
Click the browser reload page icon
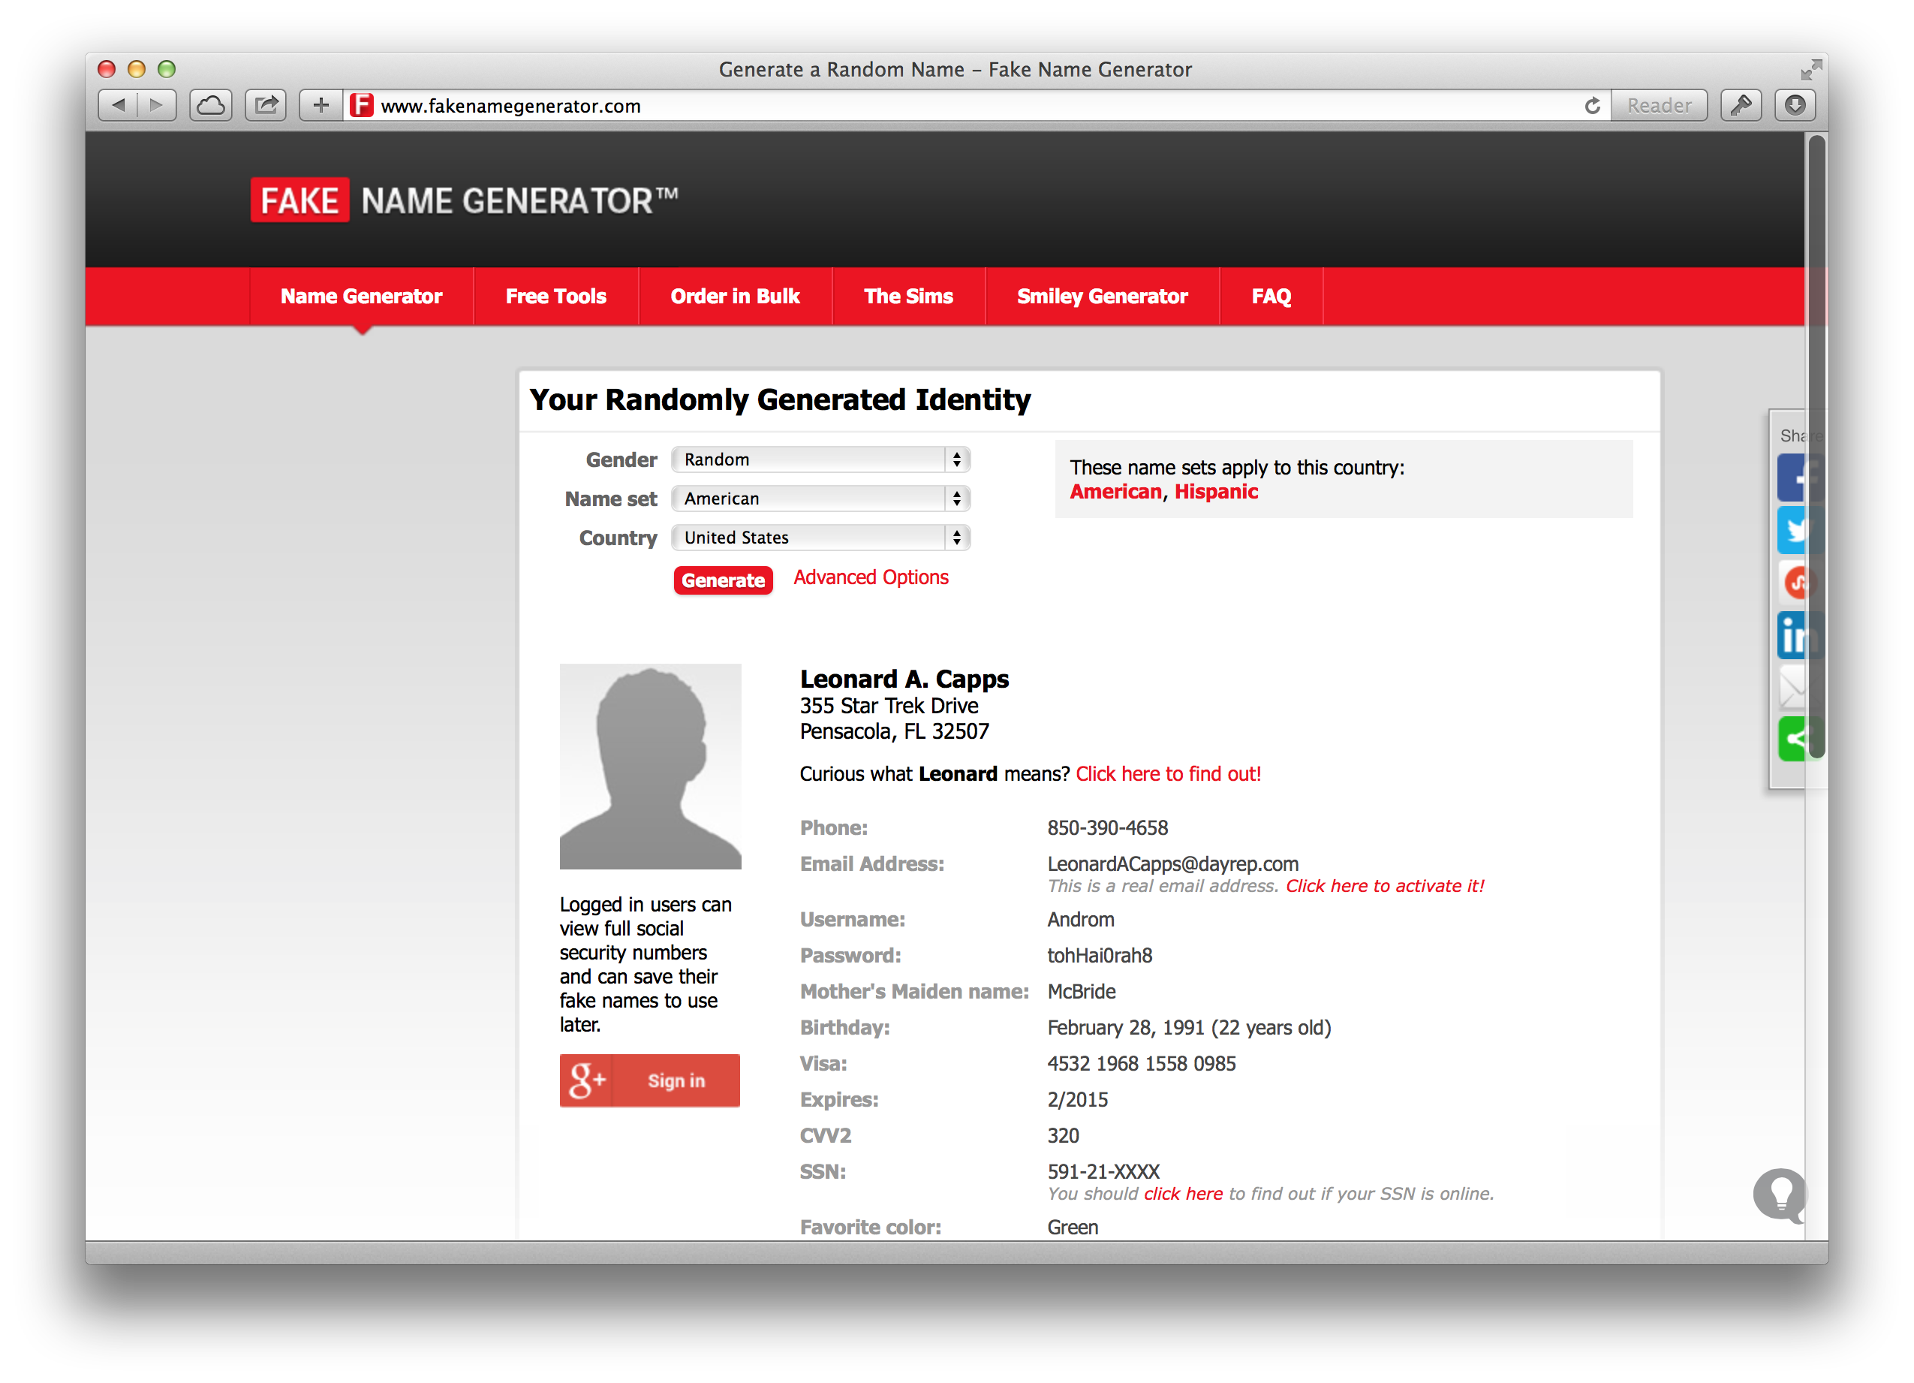pyautogui.click(x=1593, y=106)
